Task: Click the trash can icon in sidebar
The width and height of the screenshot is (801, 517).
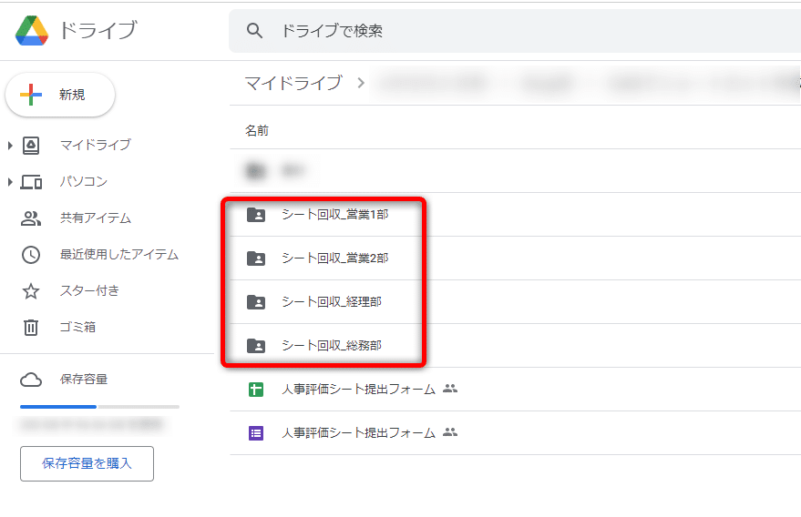Action: [x=31, y=328]
